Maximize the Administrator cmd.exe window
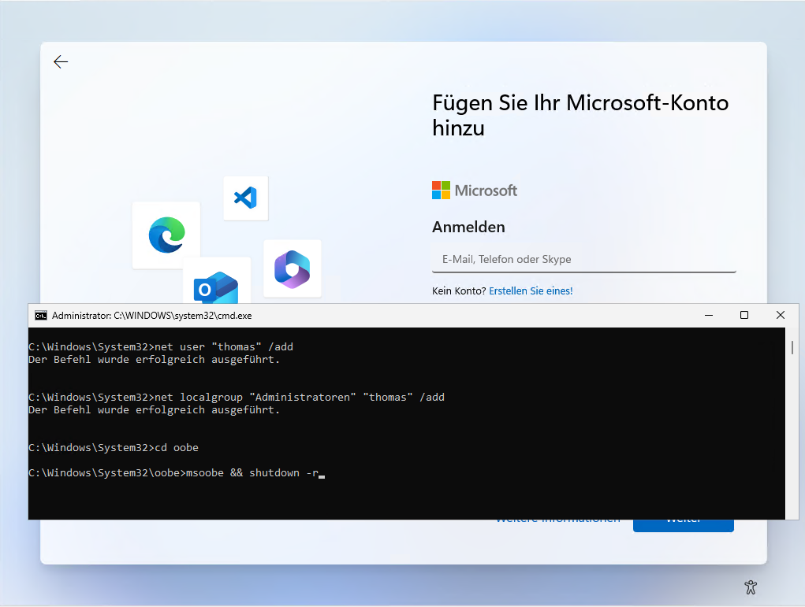Viewport: 805px width, 607px height. pos(744,315)
